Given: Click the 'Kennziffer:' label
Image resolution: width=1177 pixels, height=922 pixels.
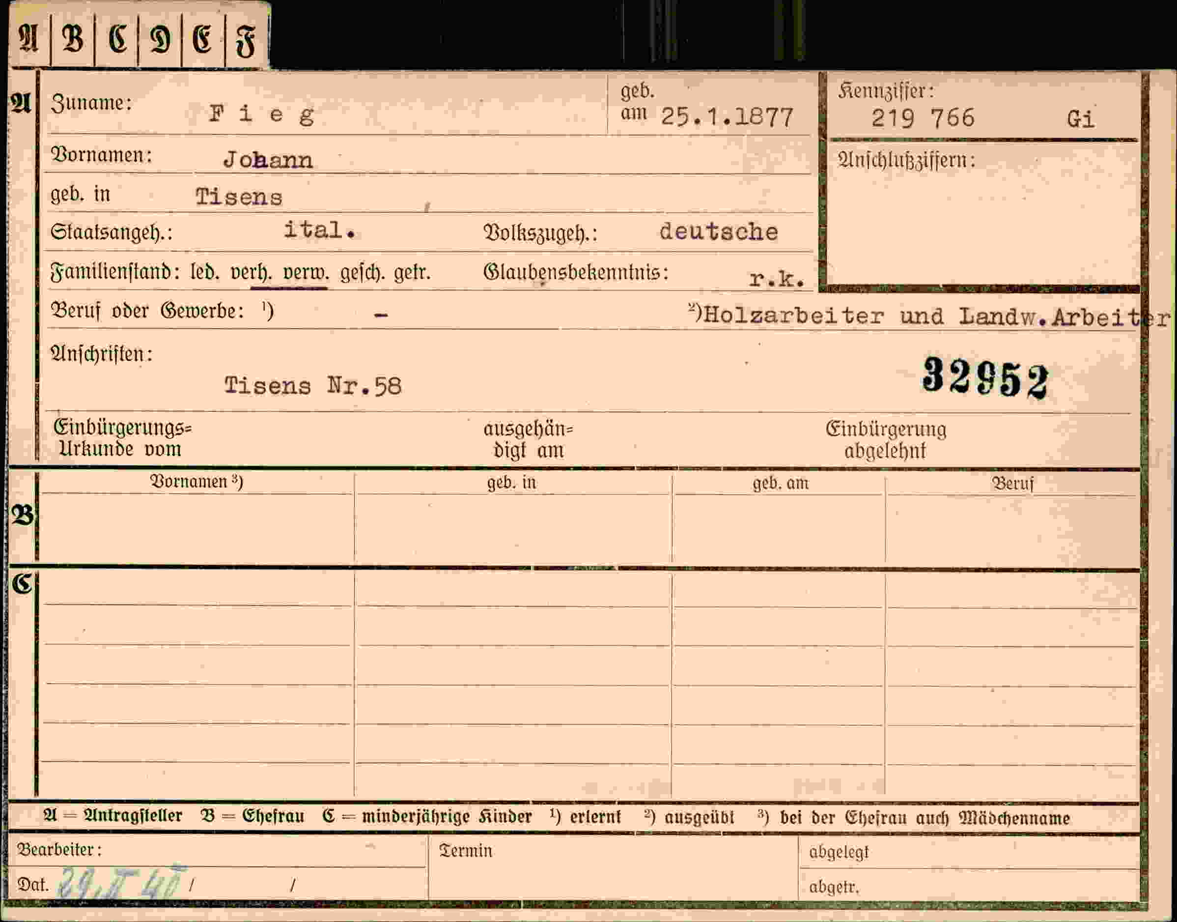Looking at the screenshot, I should [x=886, y=91].
